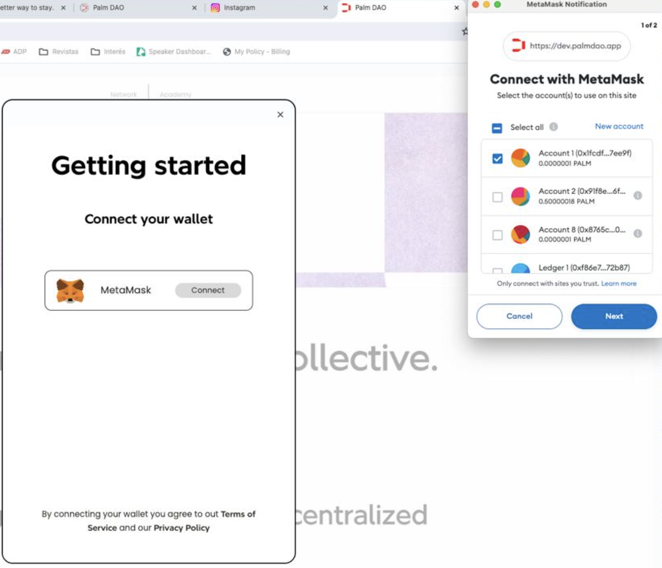Open the Interés bookmarks folder
Screen dimensions: 662x568
point(108,52)
